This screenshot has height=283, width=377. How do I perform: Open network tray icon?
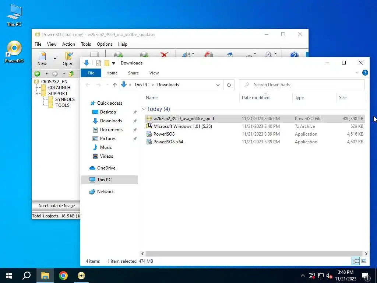point(321,276)
